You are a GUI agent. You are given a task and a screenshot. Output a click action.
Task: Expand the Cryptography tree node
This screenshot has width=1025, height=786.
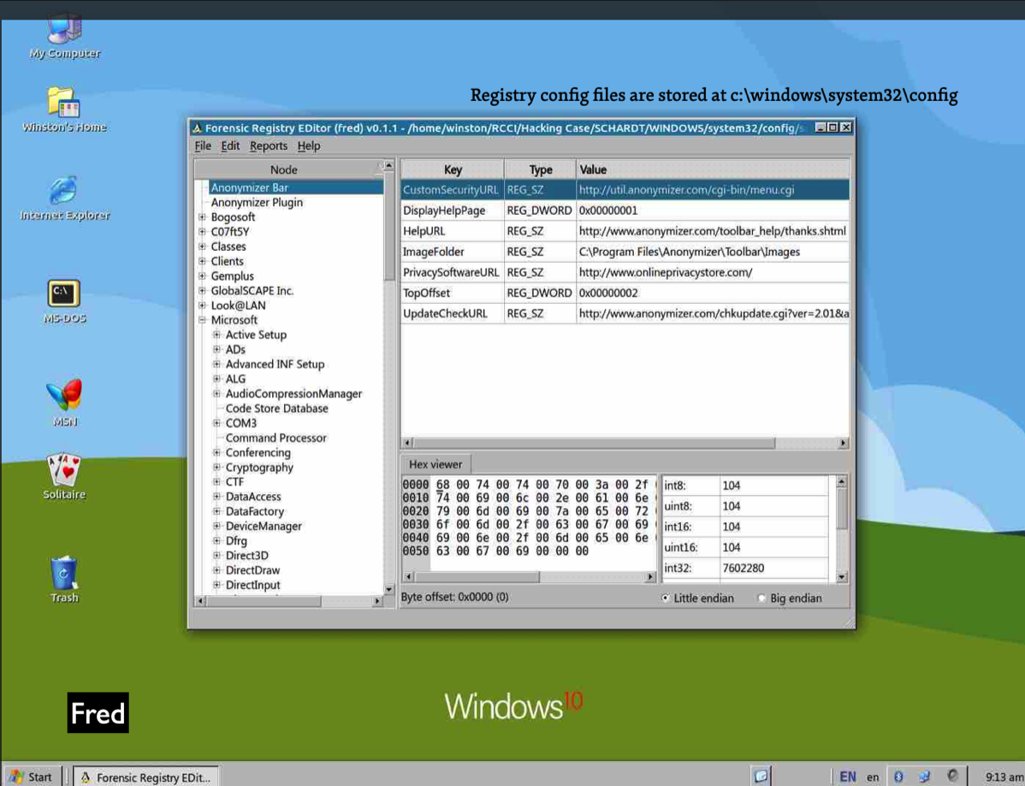(217, 467)
